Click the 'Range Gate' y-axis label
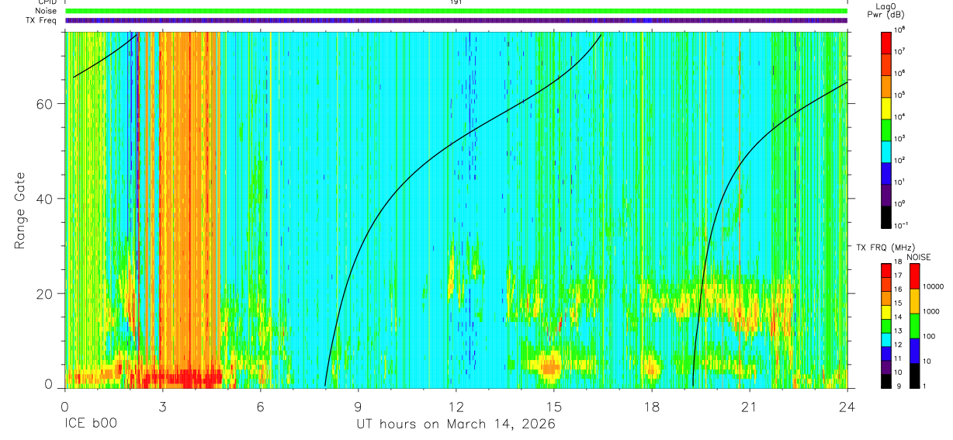This screenshot has width=953, height=440. click(20, 210)
